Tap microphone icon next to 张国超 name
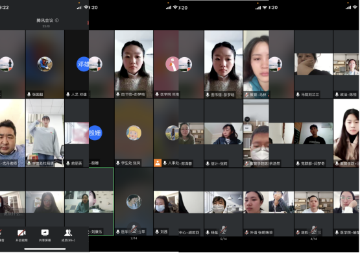 click(x=29, y=94)
